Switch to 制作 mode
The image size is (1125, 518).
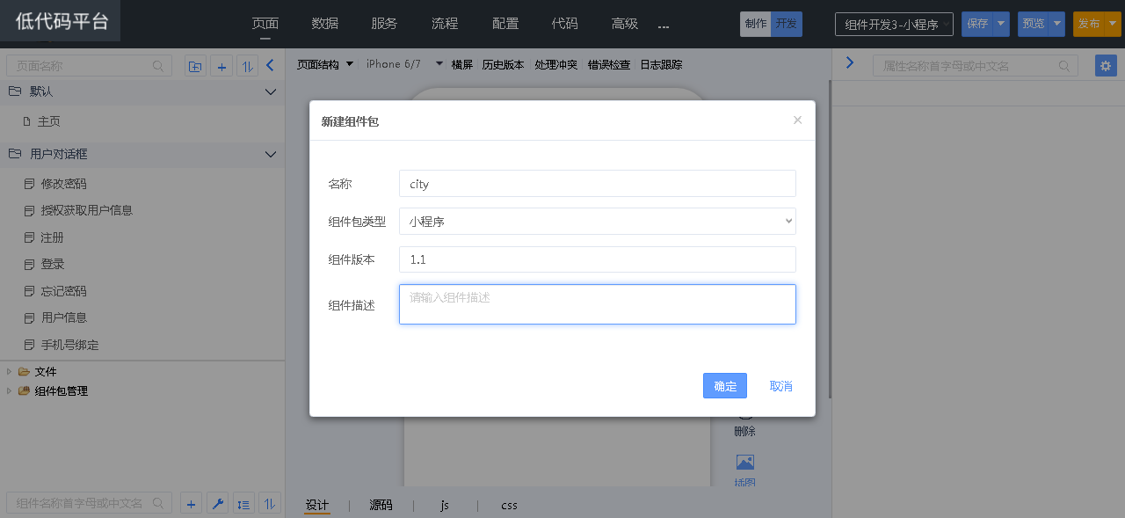(x=755, y=24)
